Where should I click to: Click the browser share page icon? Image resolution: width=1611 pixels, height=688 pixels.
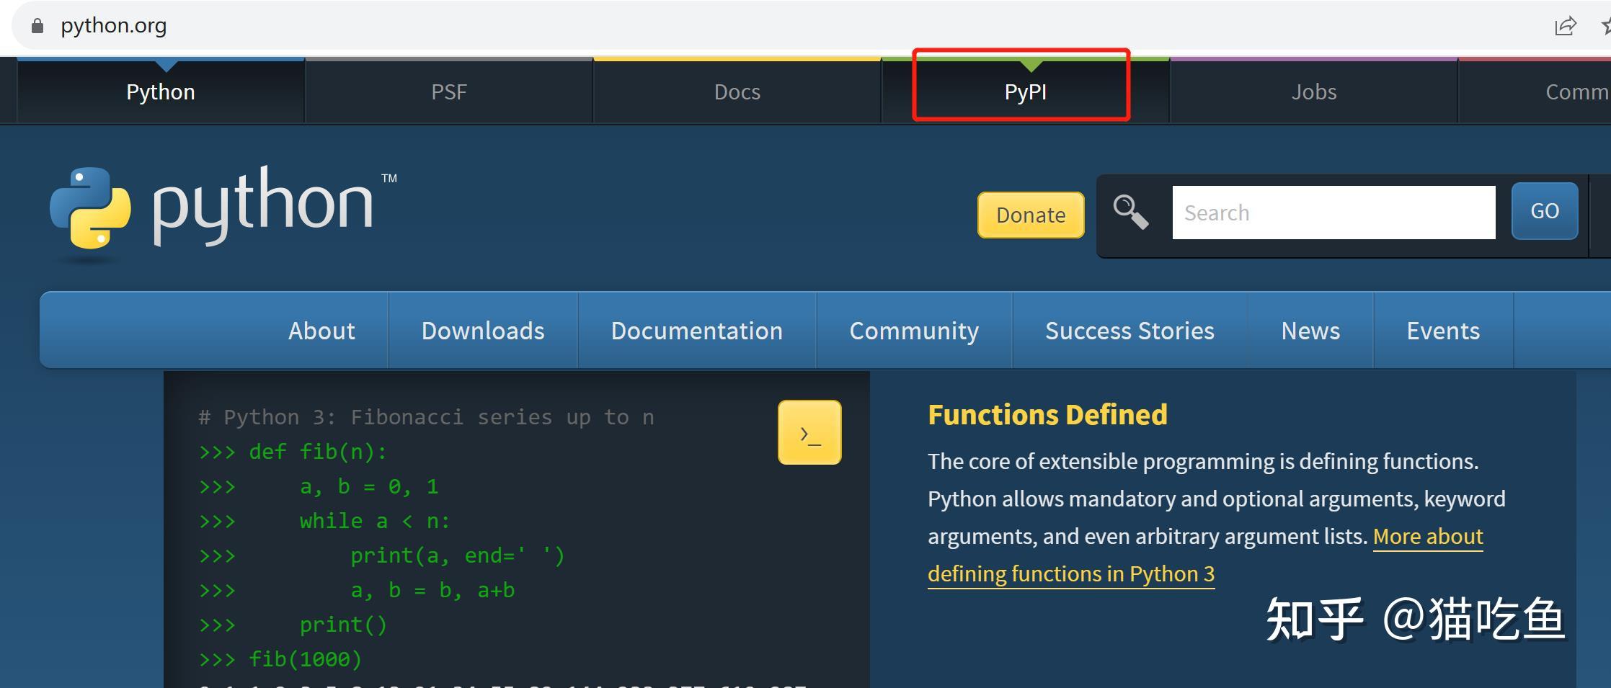tap(1565, 27)
